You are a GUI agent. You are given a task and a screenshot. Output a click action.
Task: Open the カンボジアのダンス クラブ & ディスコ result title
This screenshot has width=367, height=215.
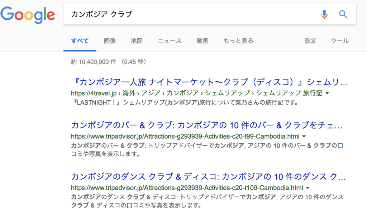209,177
